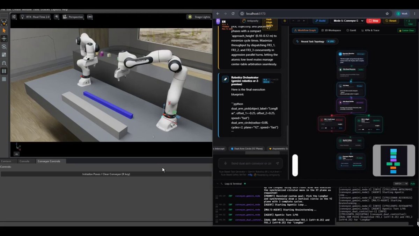Viewport: 419px width, 236px height.
Task: Select the Move gizmo tool
Action: click(4, 39)
